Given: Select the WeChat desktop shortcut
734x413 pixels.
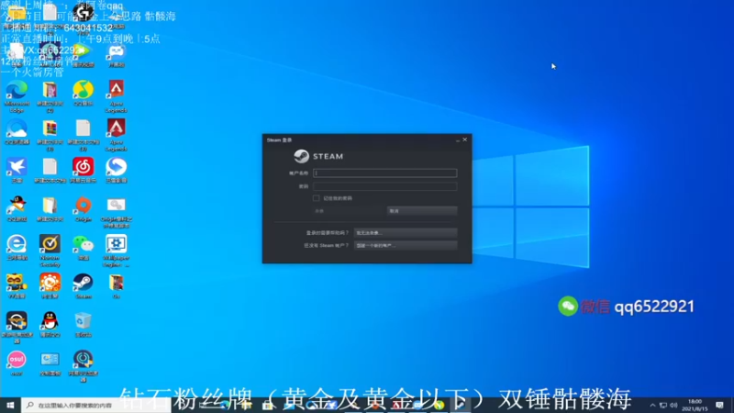Looking at the screenshot, I should 83,248.
